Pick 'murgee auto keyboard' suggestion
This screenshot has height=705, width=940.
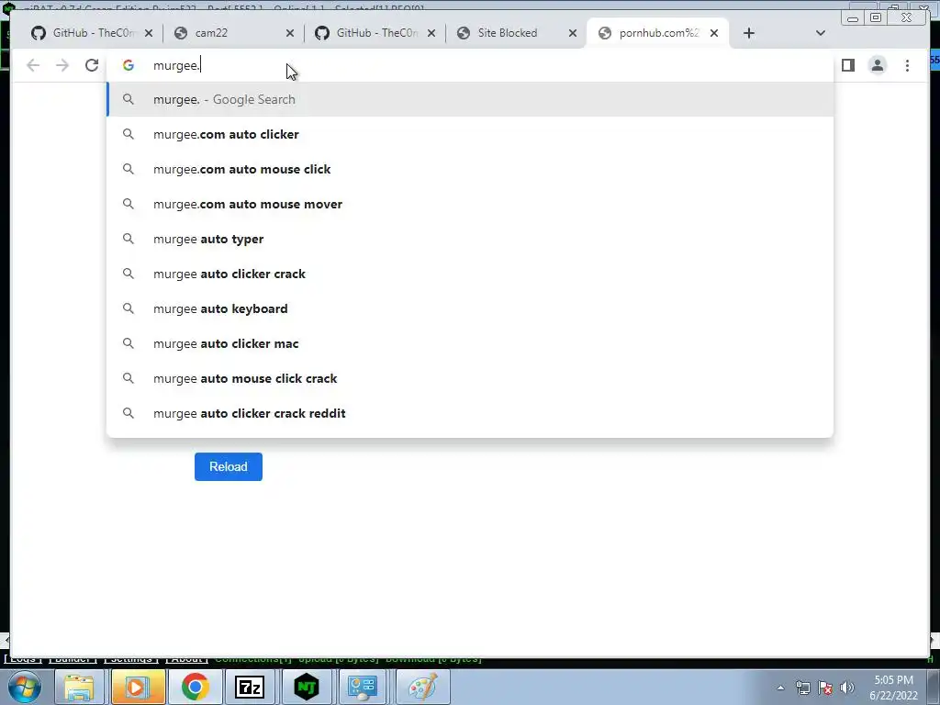470,308
